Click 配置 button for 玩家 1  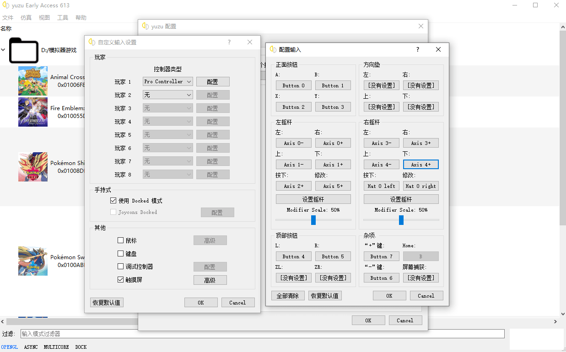pos(213,82)
